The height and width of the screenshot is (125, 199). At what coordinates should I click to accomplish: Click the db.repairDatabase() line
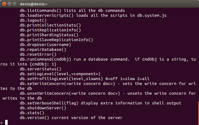point(43,50)
